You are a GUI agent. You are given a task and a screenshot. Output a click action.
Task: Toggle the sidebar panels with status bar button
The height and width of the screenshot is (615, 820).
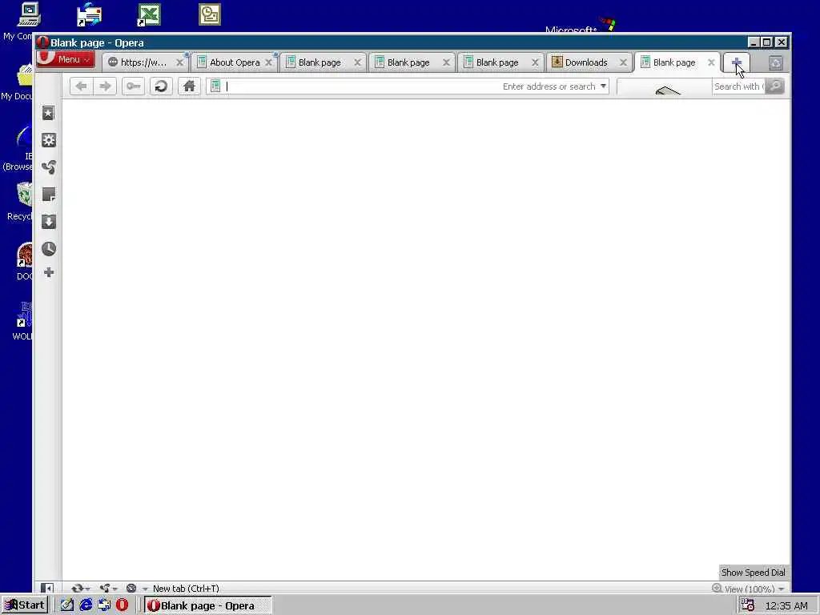[x=47, y=589]
